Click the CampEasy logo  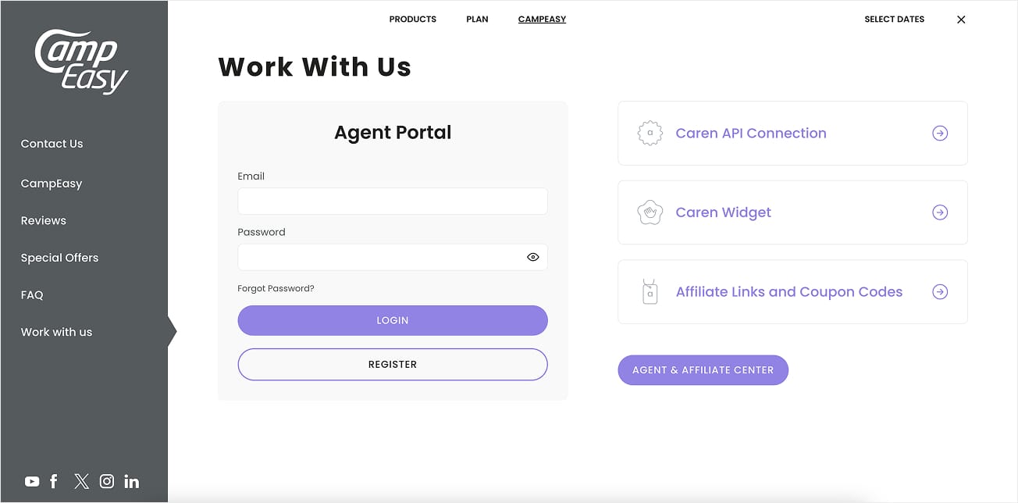[81, 62]
